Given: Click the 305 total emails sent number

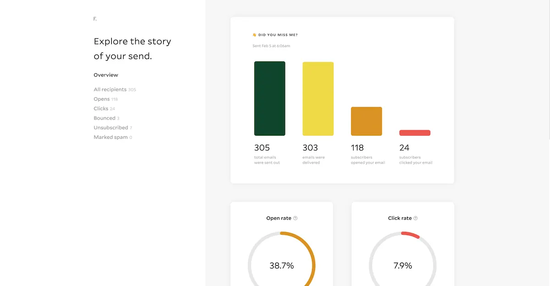Looking at the screenshot, I should 262,148.
